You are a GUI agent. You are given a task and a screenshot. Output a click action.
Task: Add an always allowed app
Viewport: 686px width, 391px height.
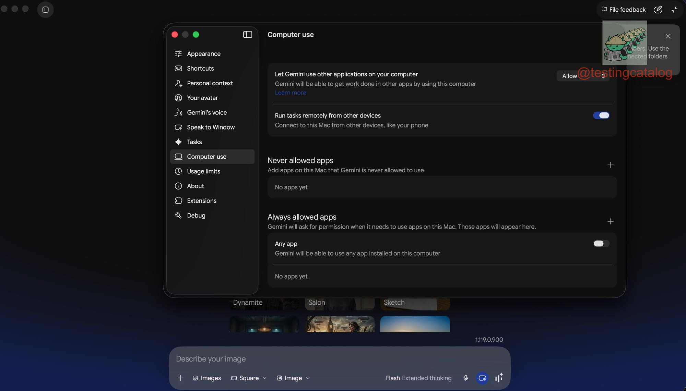click(x=610, y=222)
